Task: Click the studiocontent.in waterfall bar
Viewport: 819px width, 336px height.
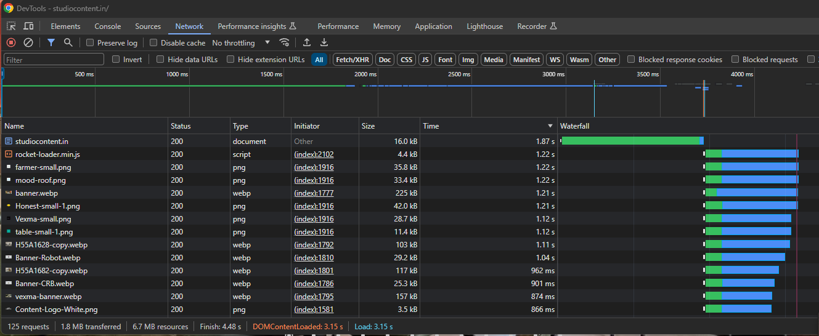Action: [x=632, y=141]
